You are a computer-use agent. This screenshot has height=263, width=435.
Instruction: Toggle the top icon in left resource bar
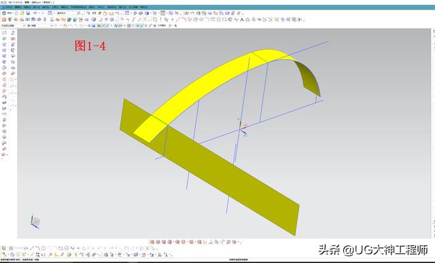pos(4,33)
